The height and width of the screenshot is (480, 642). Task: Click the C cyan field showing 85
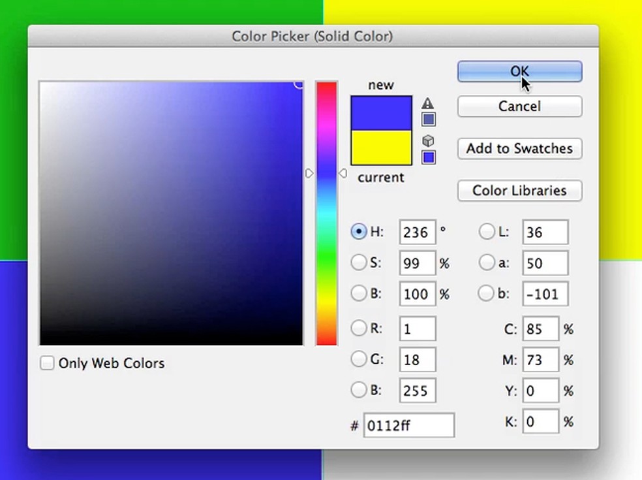pos(540,328)
